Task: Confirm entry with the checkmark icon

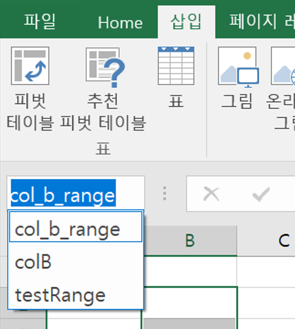Action: pos(261,194)
